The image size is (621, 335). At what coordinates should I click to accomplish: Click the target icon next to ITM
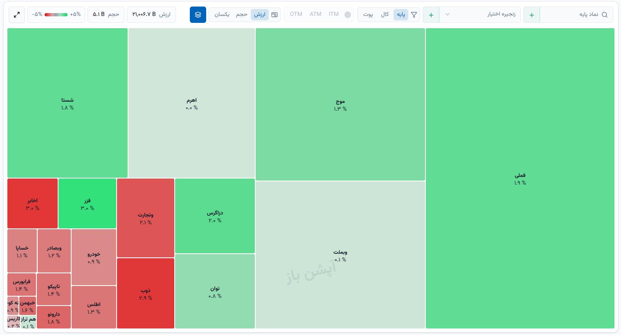(x=348, y=15)
